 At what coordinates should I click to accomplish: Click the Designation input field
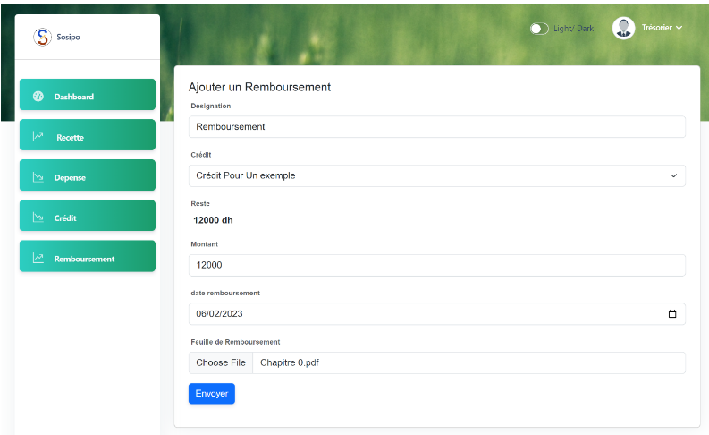pyautogui.click(x=437, y=127)
